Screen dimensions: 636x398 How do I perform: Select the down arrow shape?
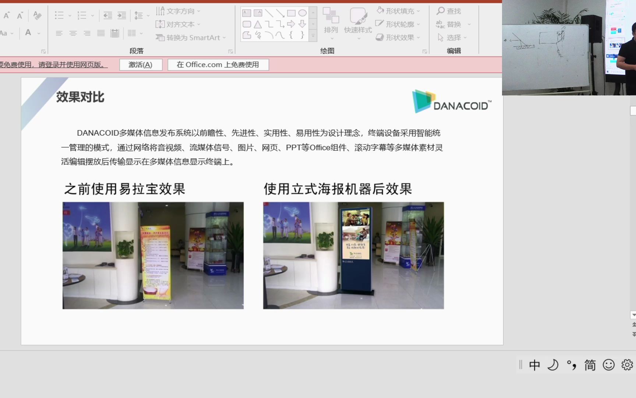tap(302, 24)
